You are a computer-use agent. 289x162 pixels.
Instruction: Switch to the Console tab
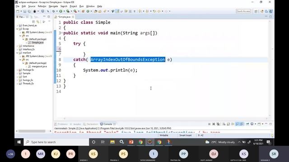click(x=107, y=124)
